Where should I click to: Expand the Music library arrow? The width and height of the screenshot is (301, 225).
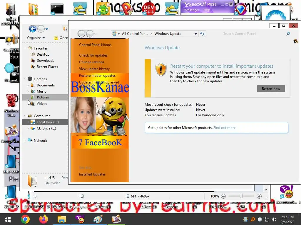(x=28, y=91)
